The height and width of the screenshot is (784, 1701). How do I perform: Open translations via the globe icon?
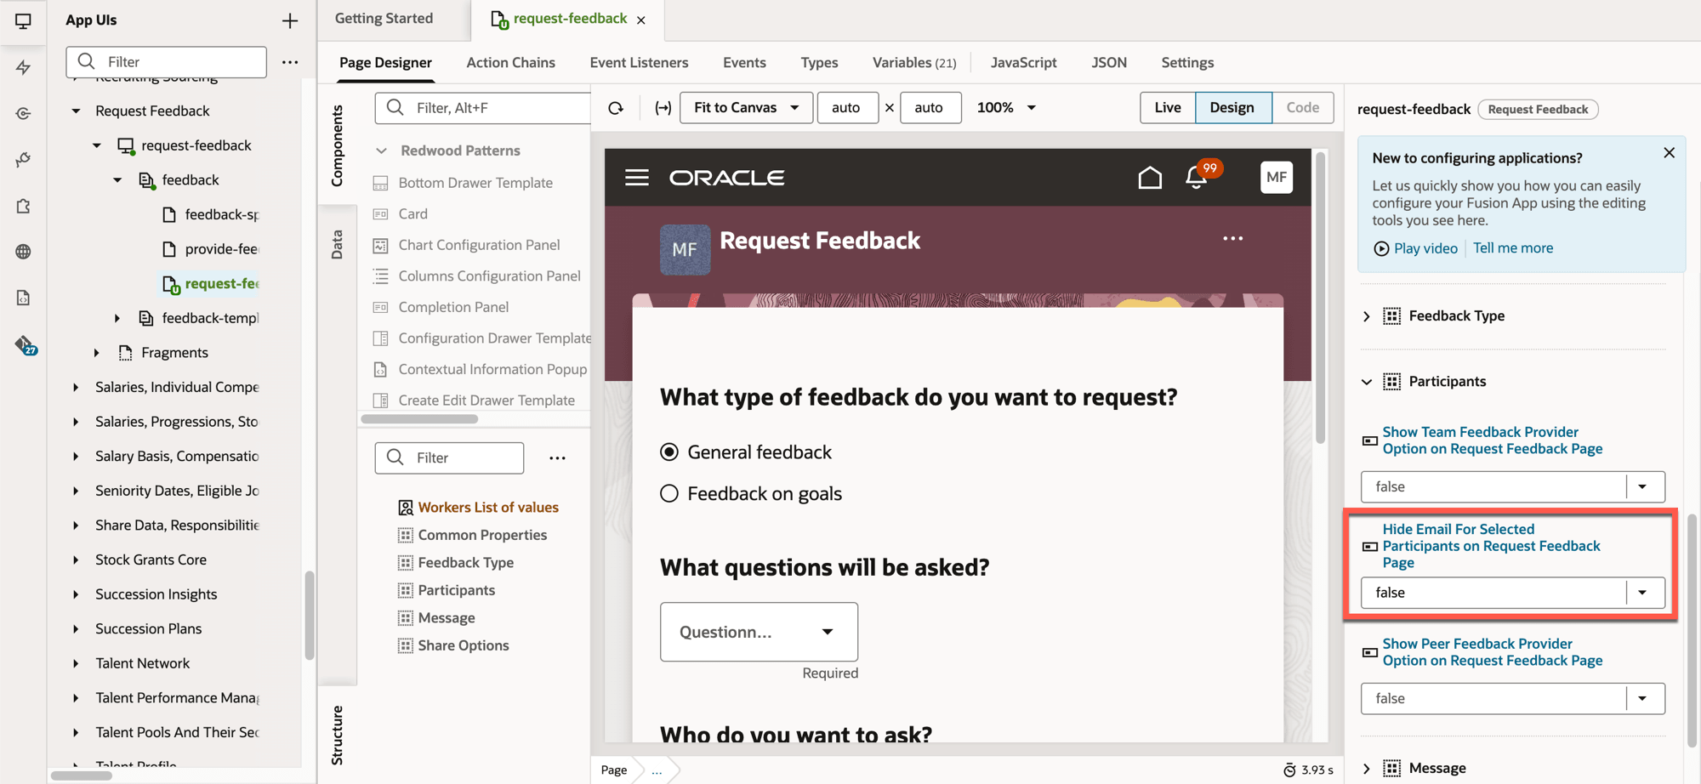click(x=23, y=251)
